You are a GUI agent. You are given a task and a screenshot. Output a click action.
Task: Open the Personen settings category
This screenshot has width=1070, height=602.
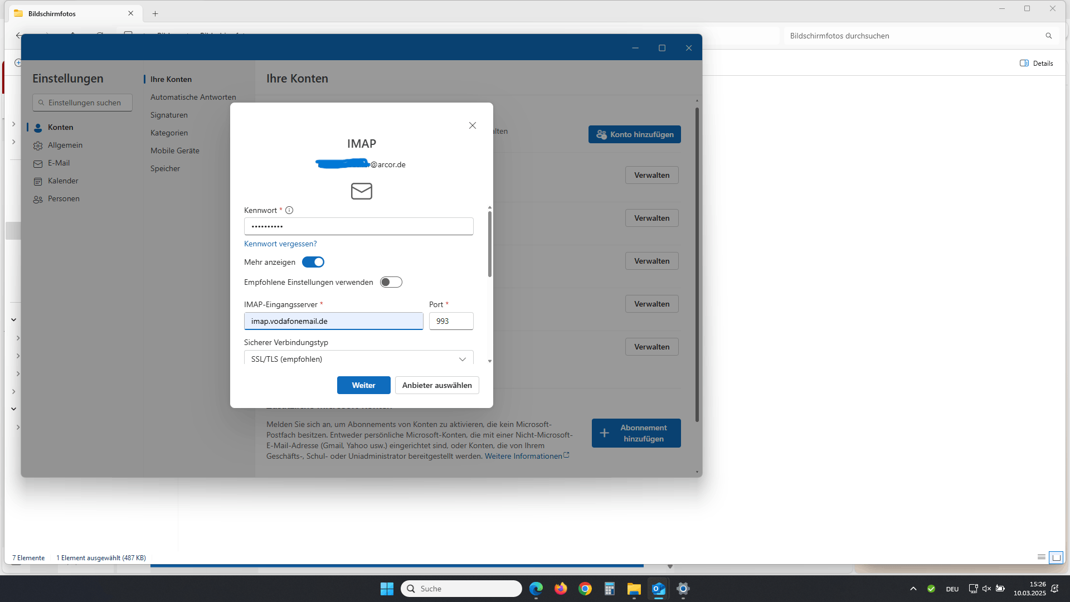click(63, 198)
